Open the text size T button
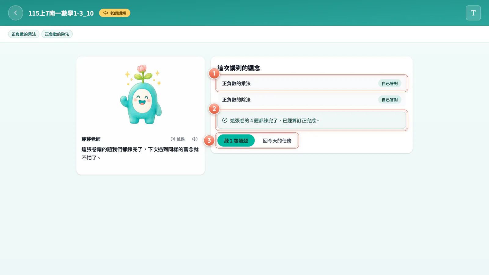The width and height of the screenshot is (489, 275). coord(473,13)
